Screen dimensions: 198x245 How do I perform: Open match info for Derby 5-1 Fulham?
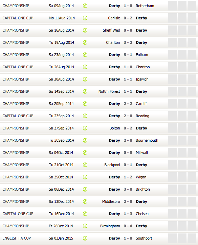tap(85, 55)
